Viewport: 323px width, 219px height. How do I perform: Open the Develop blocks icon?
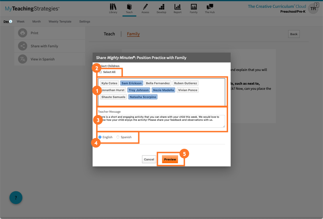pyautogui.click(x=161, y=7)
